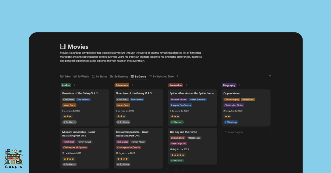The height and width of the screenshot is (173, 331).
Task: Click the Christopher Nolan tag
Action: (234, 105)
